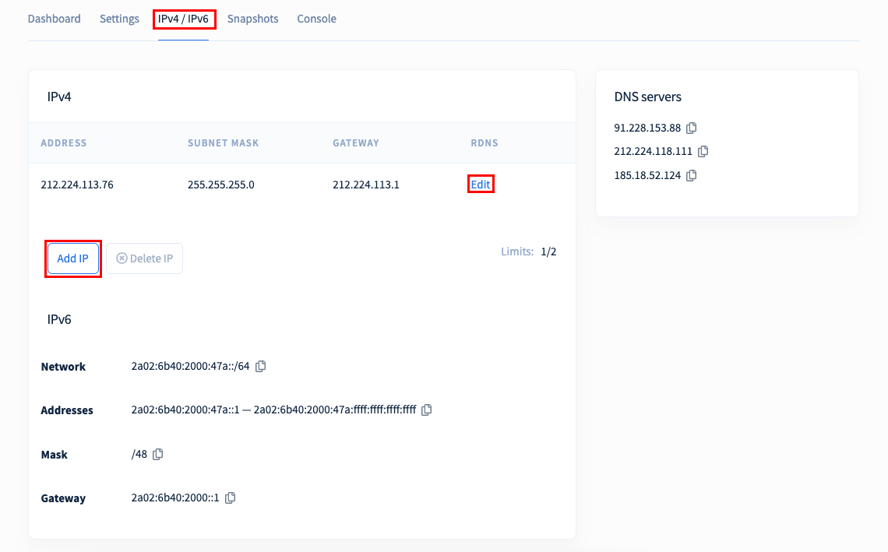This screenshot has width=888, height=552.
Task: Click the IPv6 addresses range text
Action: coord(273,410)
